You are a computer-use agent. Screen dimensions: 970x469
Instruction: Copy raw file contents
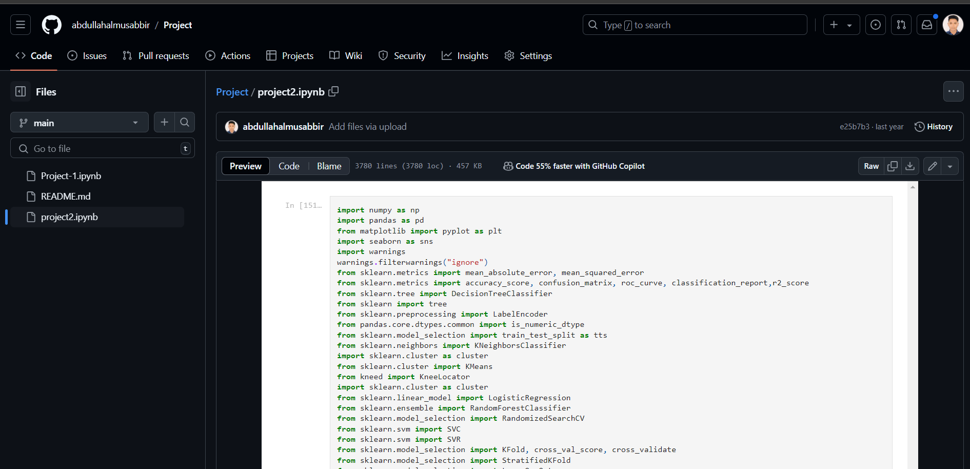coord(893,166)
